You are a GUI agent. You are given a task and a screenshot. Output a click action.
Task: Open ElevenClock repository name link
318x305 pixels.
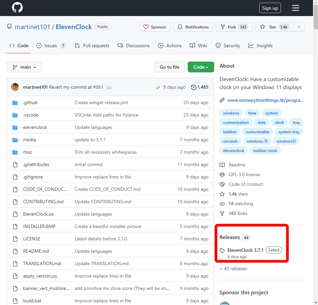(74, 27)
